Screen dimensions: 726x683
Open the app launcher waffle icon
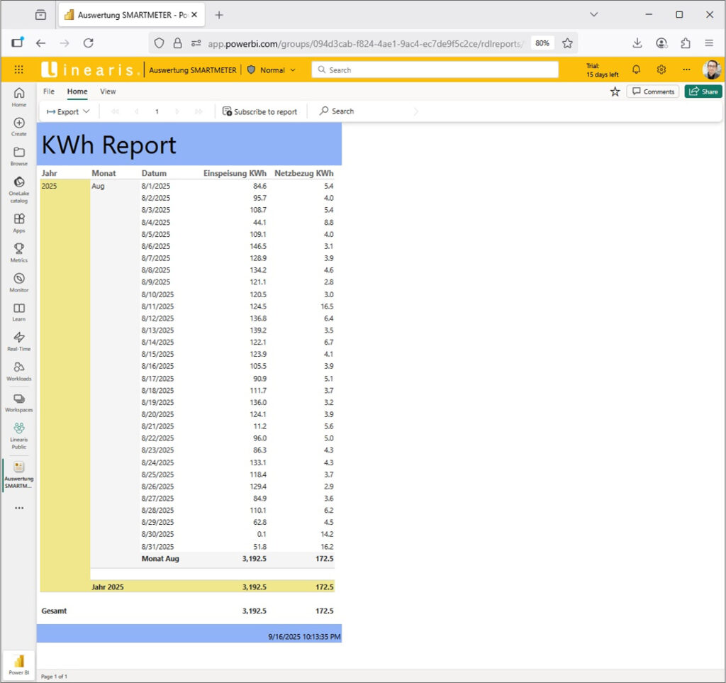pos(19,70)
